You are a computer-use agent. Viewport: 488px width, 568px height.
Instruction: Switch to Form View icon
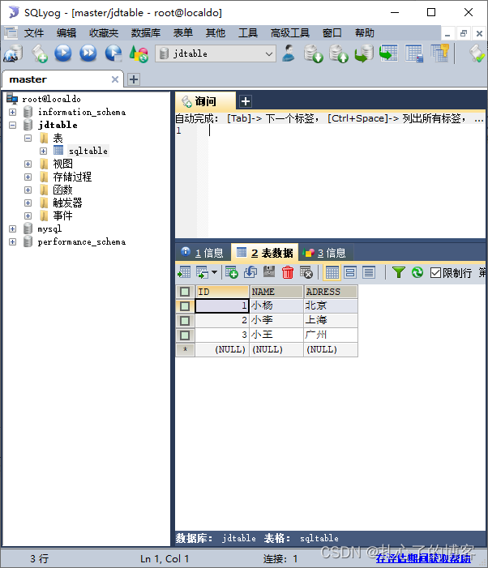[350, 273]
